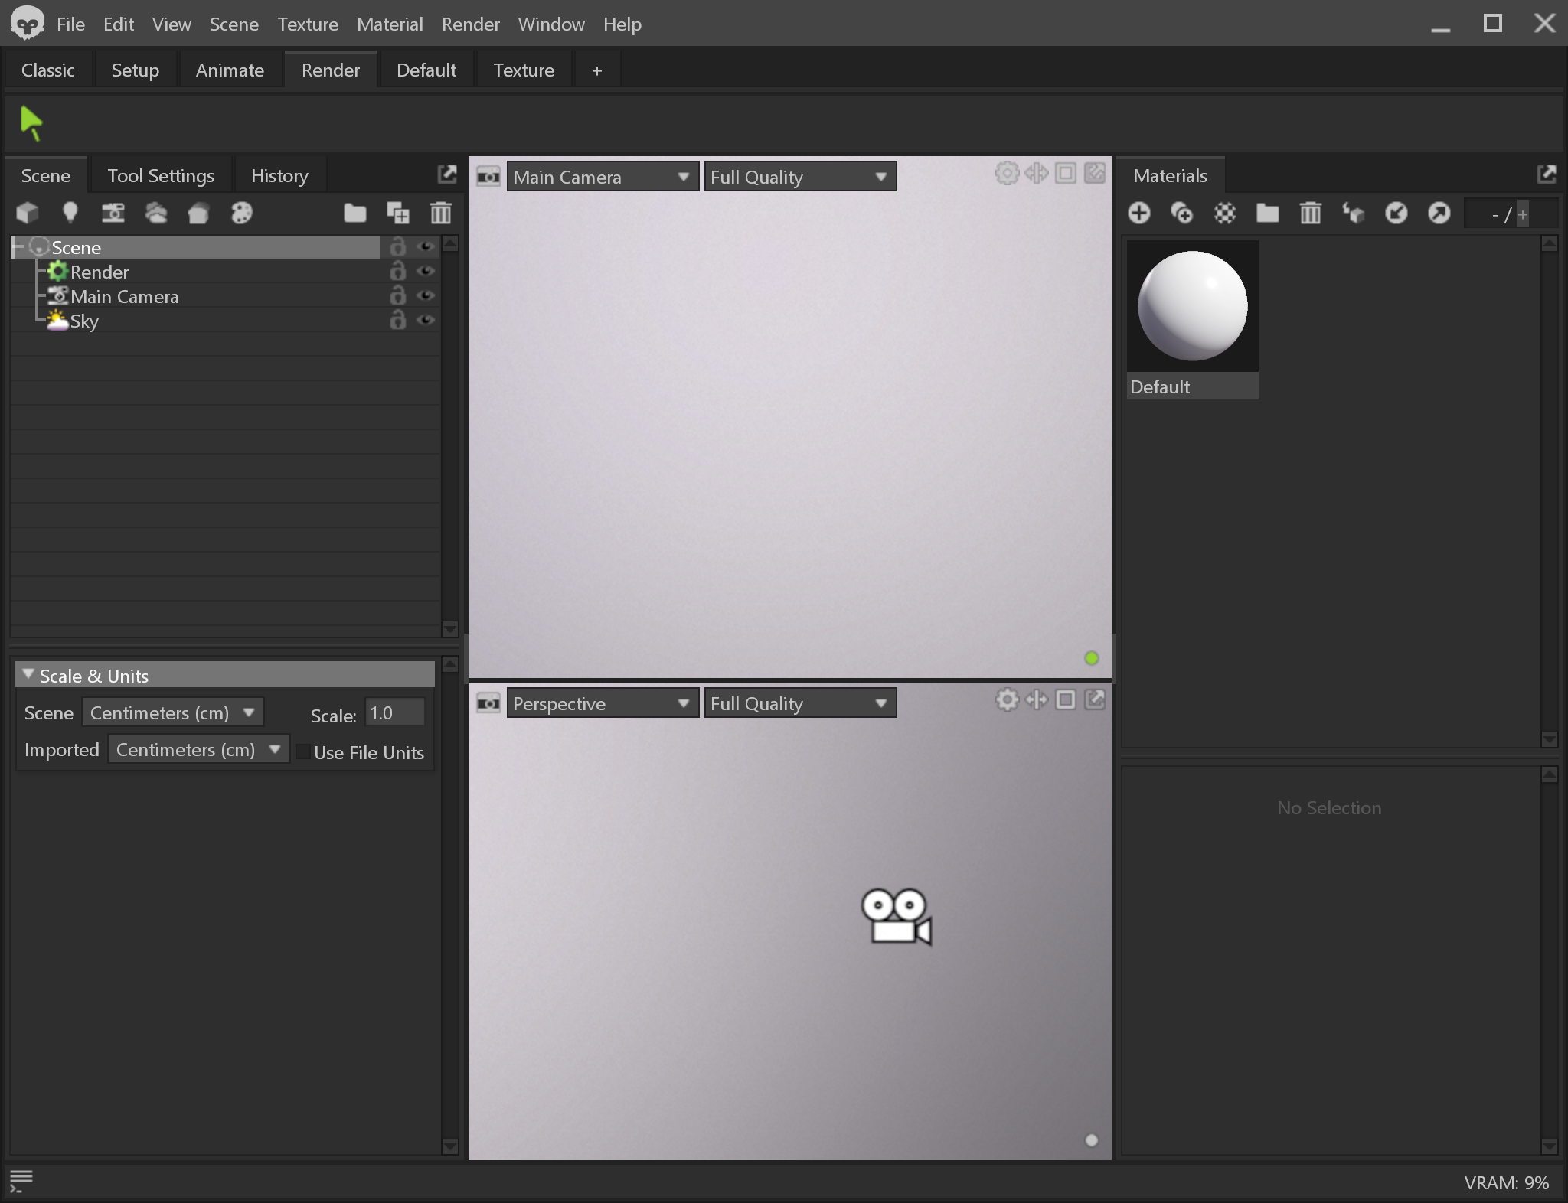The width and height of the screenshot is (1568, 1203).
Task: Click the sky and clouds toolbar icon
Action: pos(156,213)
